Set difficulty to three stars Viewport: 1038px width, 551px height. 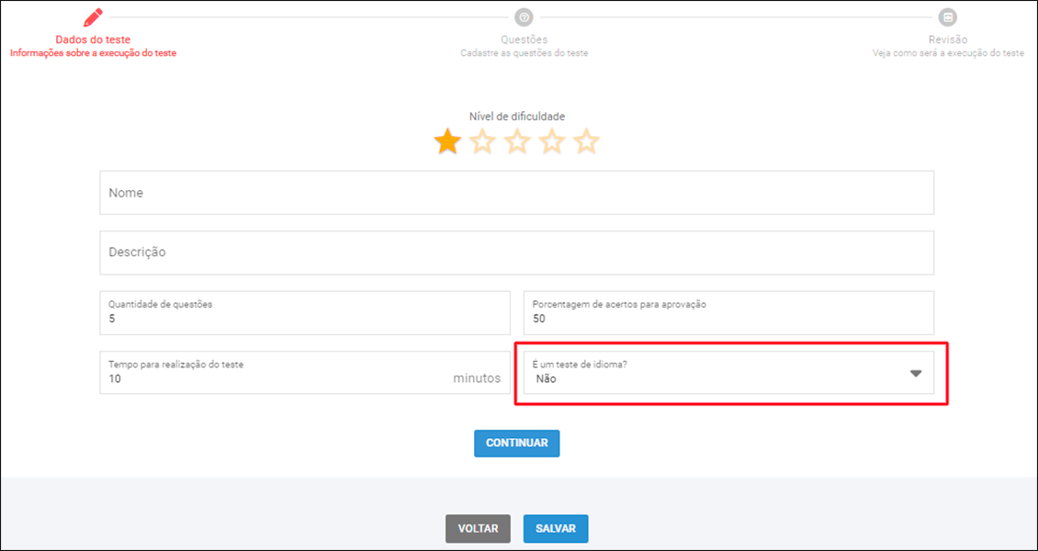click(517, 141)
